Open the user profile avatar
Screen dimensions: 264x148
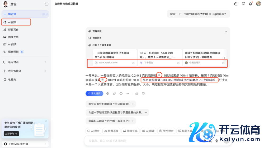click(258, 4)
